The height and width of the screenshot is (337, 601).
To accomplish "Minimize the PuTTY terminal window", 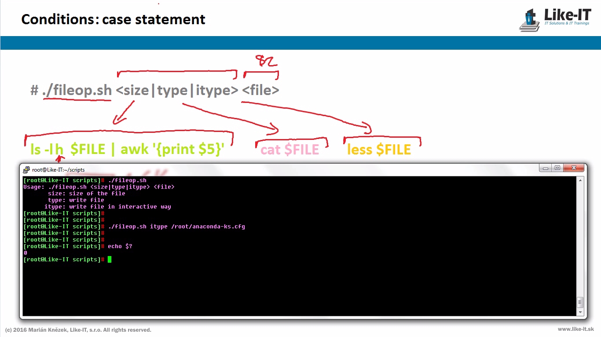I will click(546, 168).
